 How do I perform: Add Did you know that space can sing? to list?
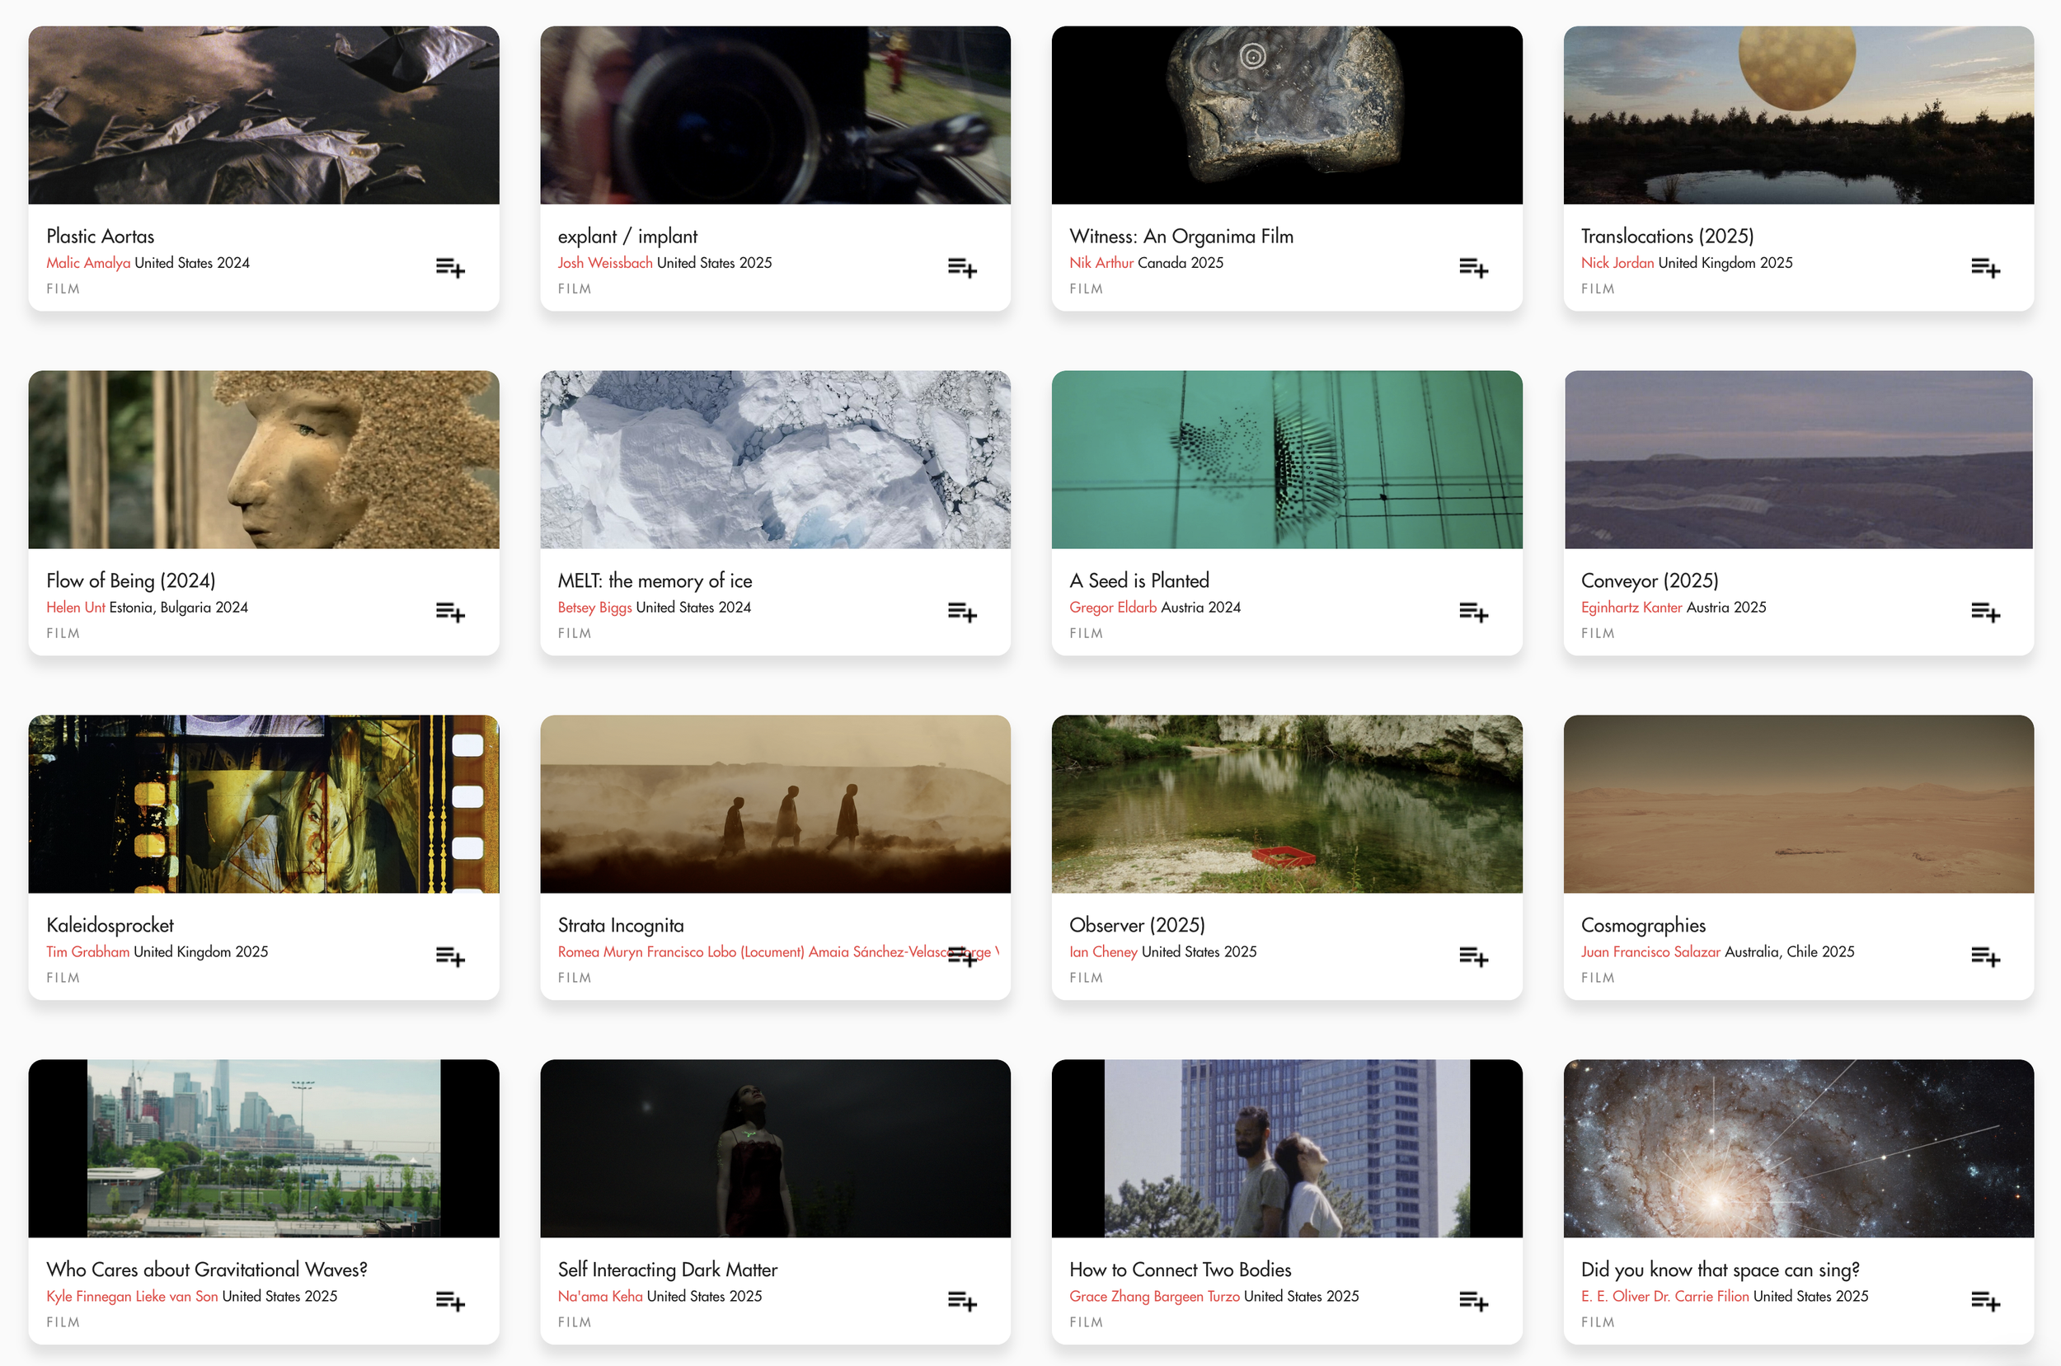(x=1985, y=1301)
